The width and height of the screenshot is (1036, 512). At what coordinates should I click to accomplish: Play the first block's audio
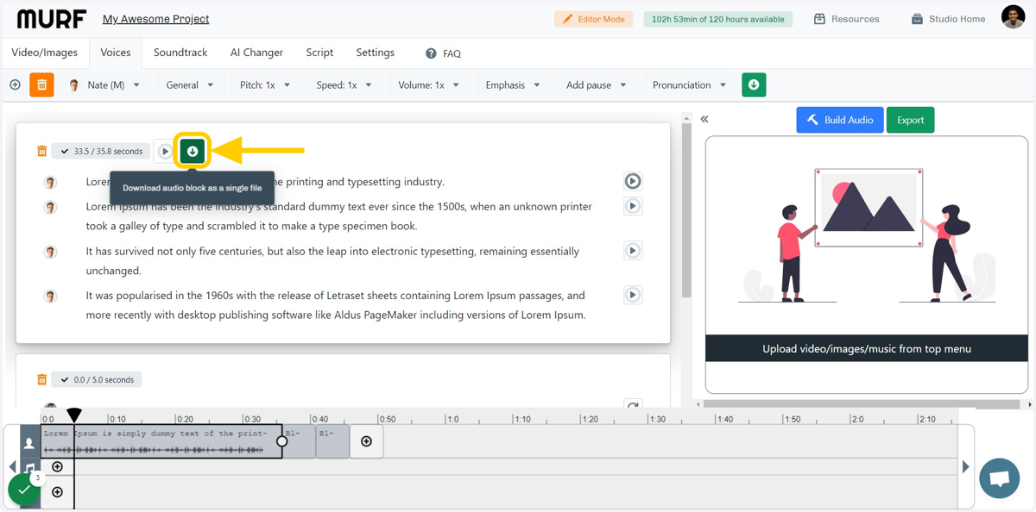[x=164, y=152]
